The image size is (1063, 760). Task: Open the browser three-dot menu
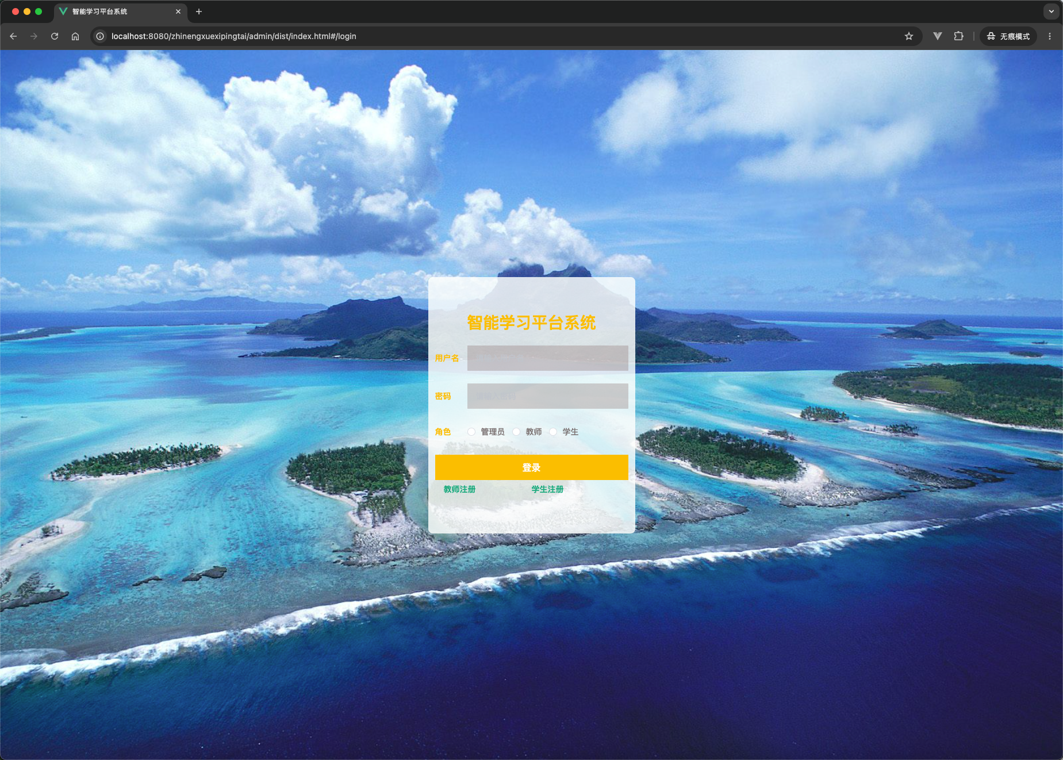(1050, 36)
